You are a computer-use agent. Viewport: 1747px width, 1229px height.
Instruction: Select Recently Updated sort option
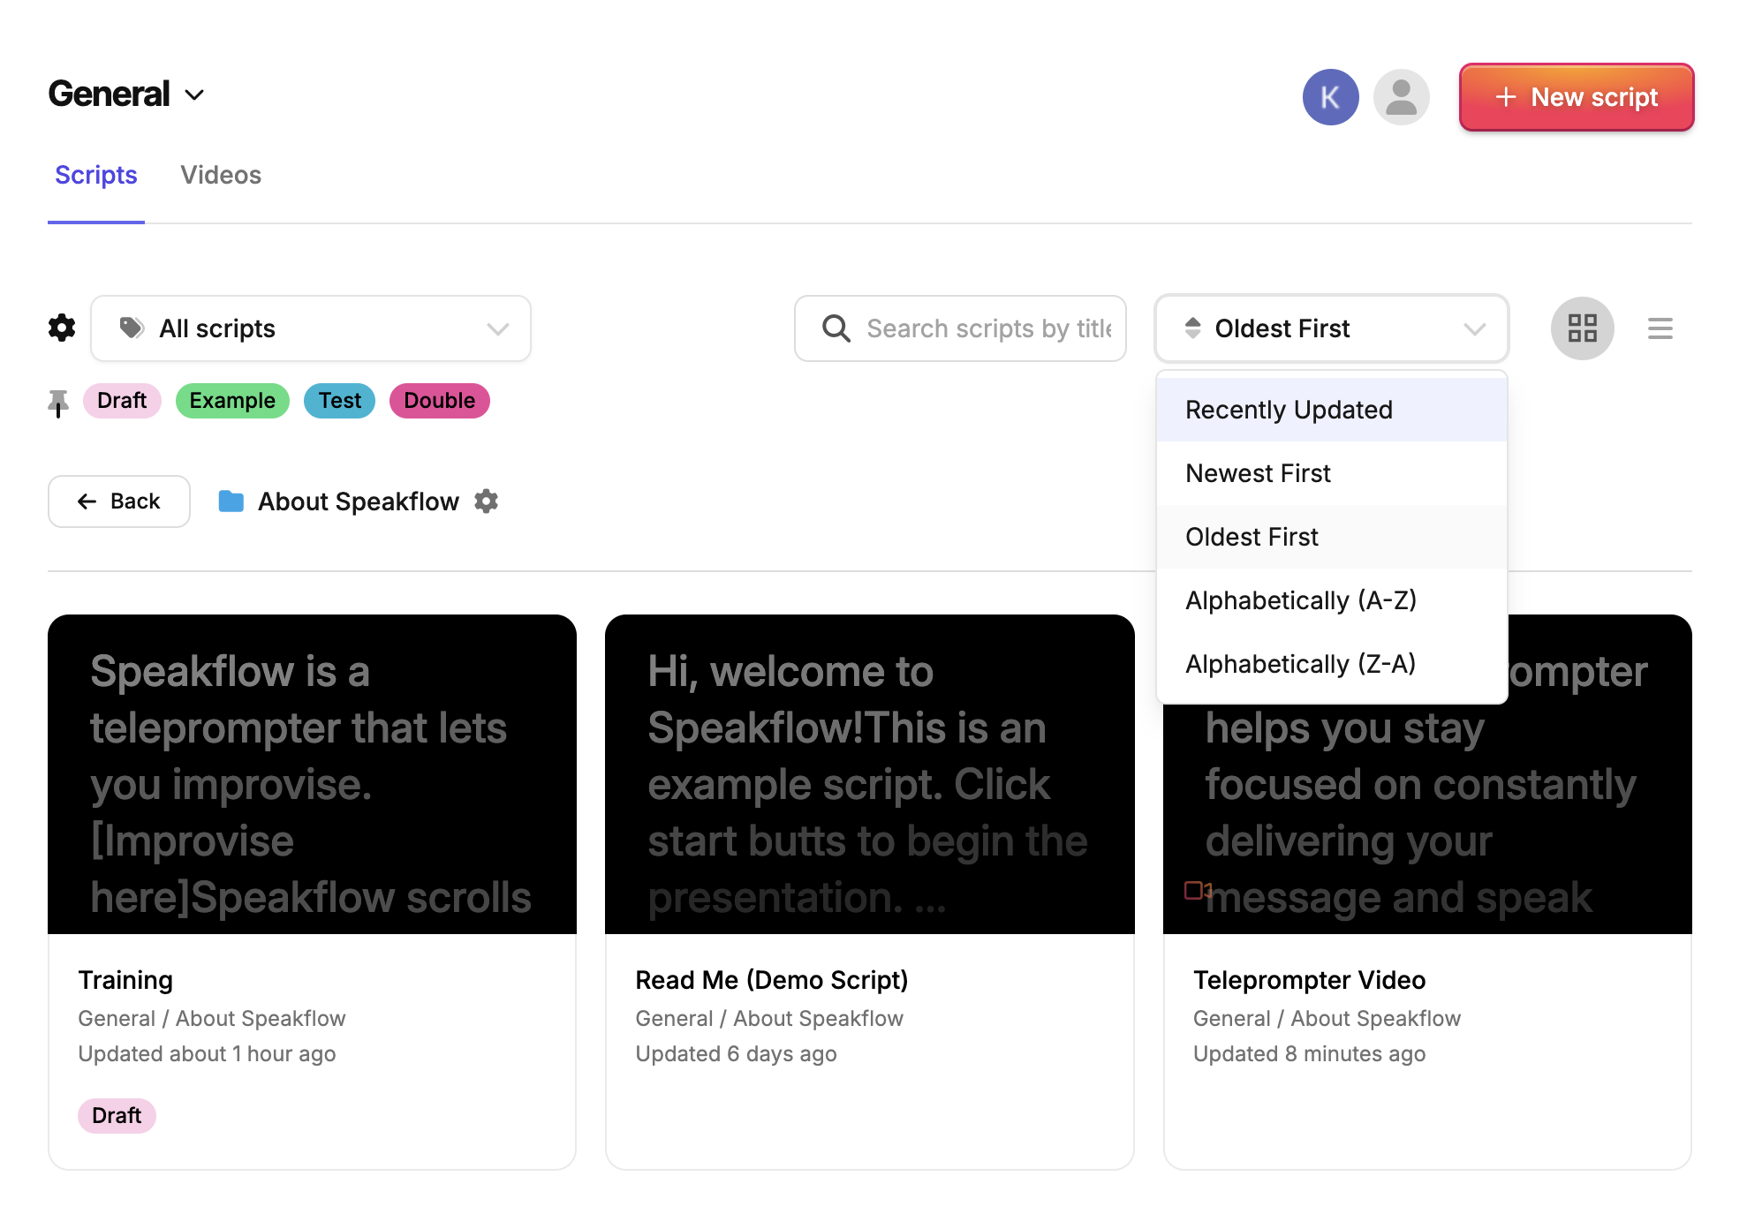click(1289, 410)
